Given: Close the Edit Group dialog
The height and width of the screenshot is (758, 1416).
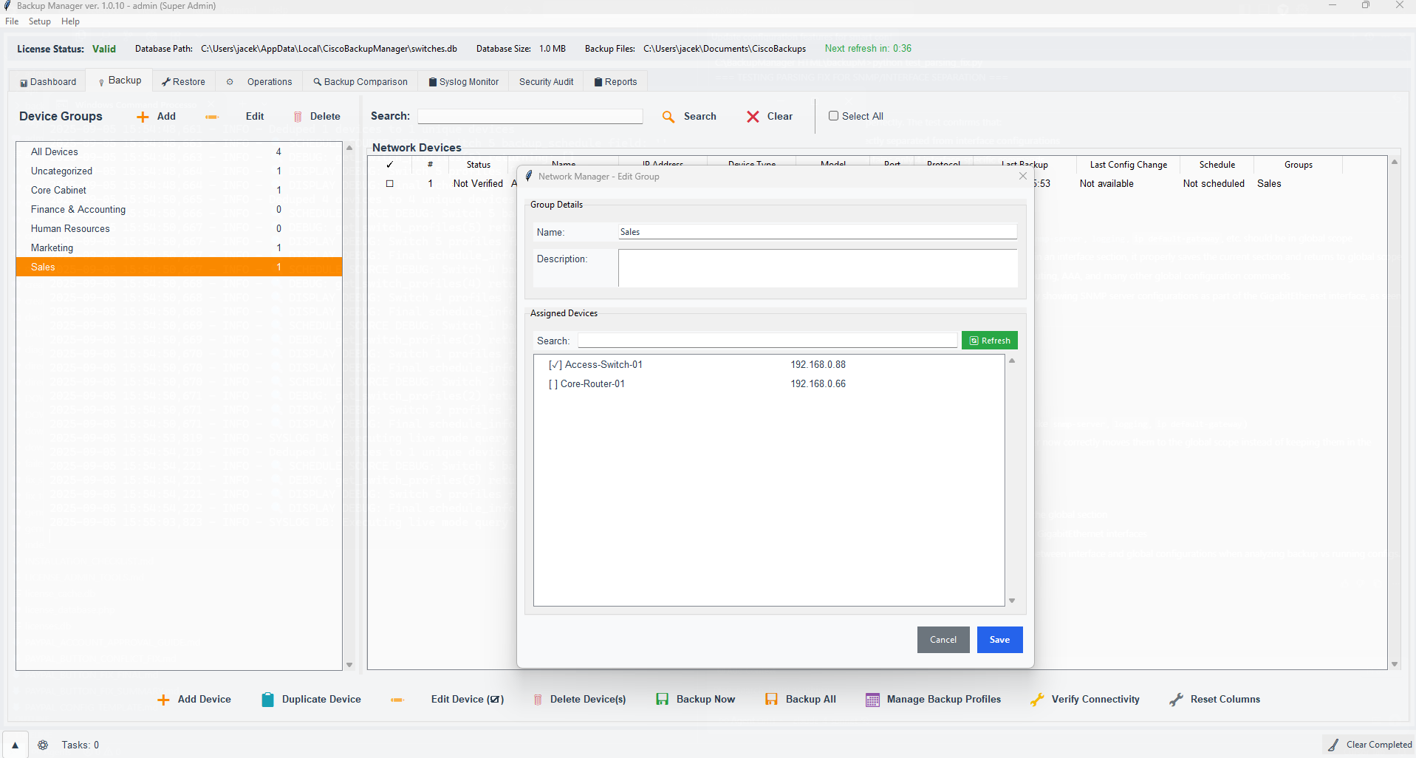Looking at the screenshot, I should pos(1023,176).
